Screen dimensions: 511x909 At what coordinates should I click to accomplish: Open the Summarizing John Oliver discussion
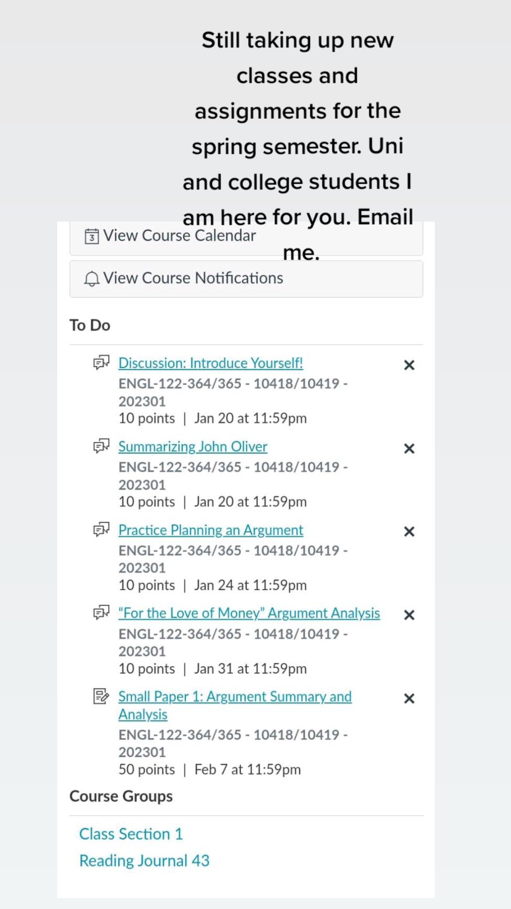pos(193,447)
